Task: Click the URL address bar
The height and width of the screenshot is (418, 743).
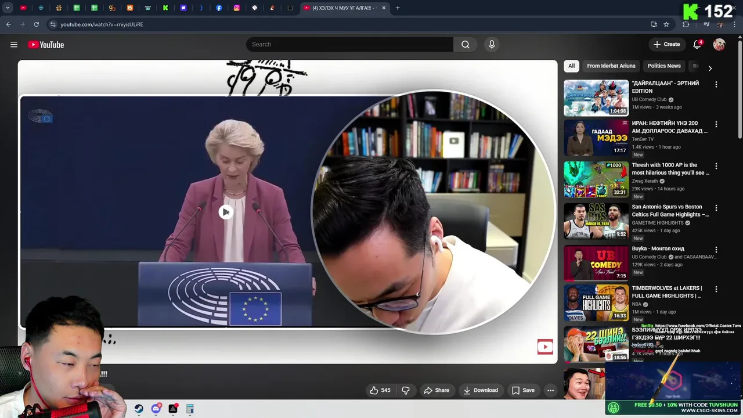Action: (348, 24)
